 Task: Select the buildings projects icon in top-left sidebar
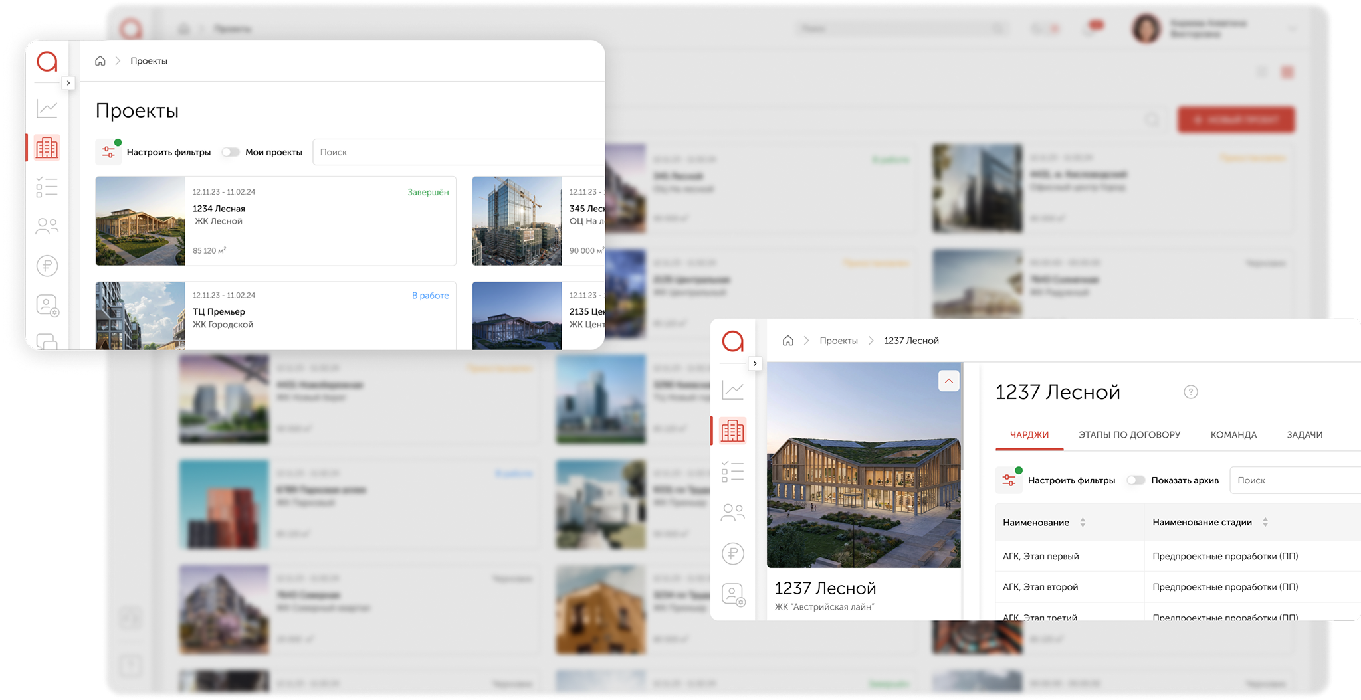[47, 147]
